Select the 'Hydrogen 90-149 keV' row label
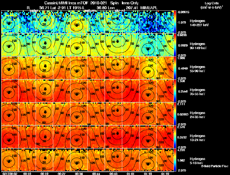The width and height of the screenshot is (230, 175). pos(198,46)
